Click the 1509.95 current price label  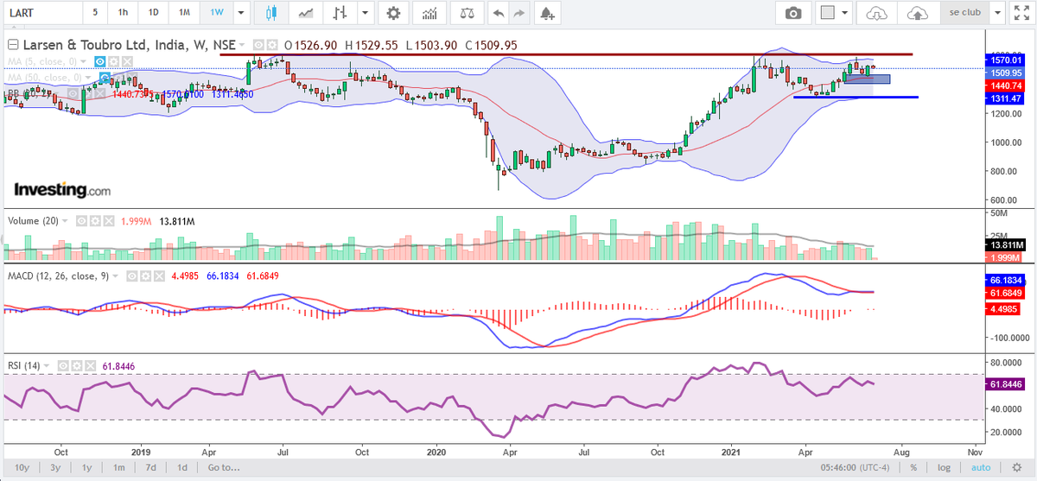(1004, 73)
